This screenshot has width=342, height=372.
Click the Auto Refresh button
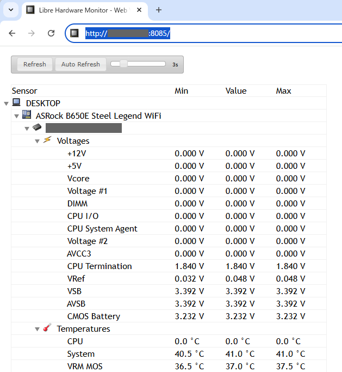click(x=80, y=64)
